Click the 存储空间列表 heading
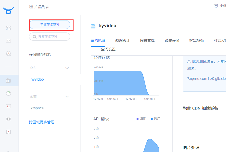Screen dimensions: 226x152 click(x=40, y=54)
